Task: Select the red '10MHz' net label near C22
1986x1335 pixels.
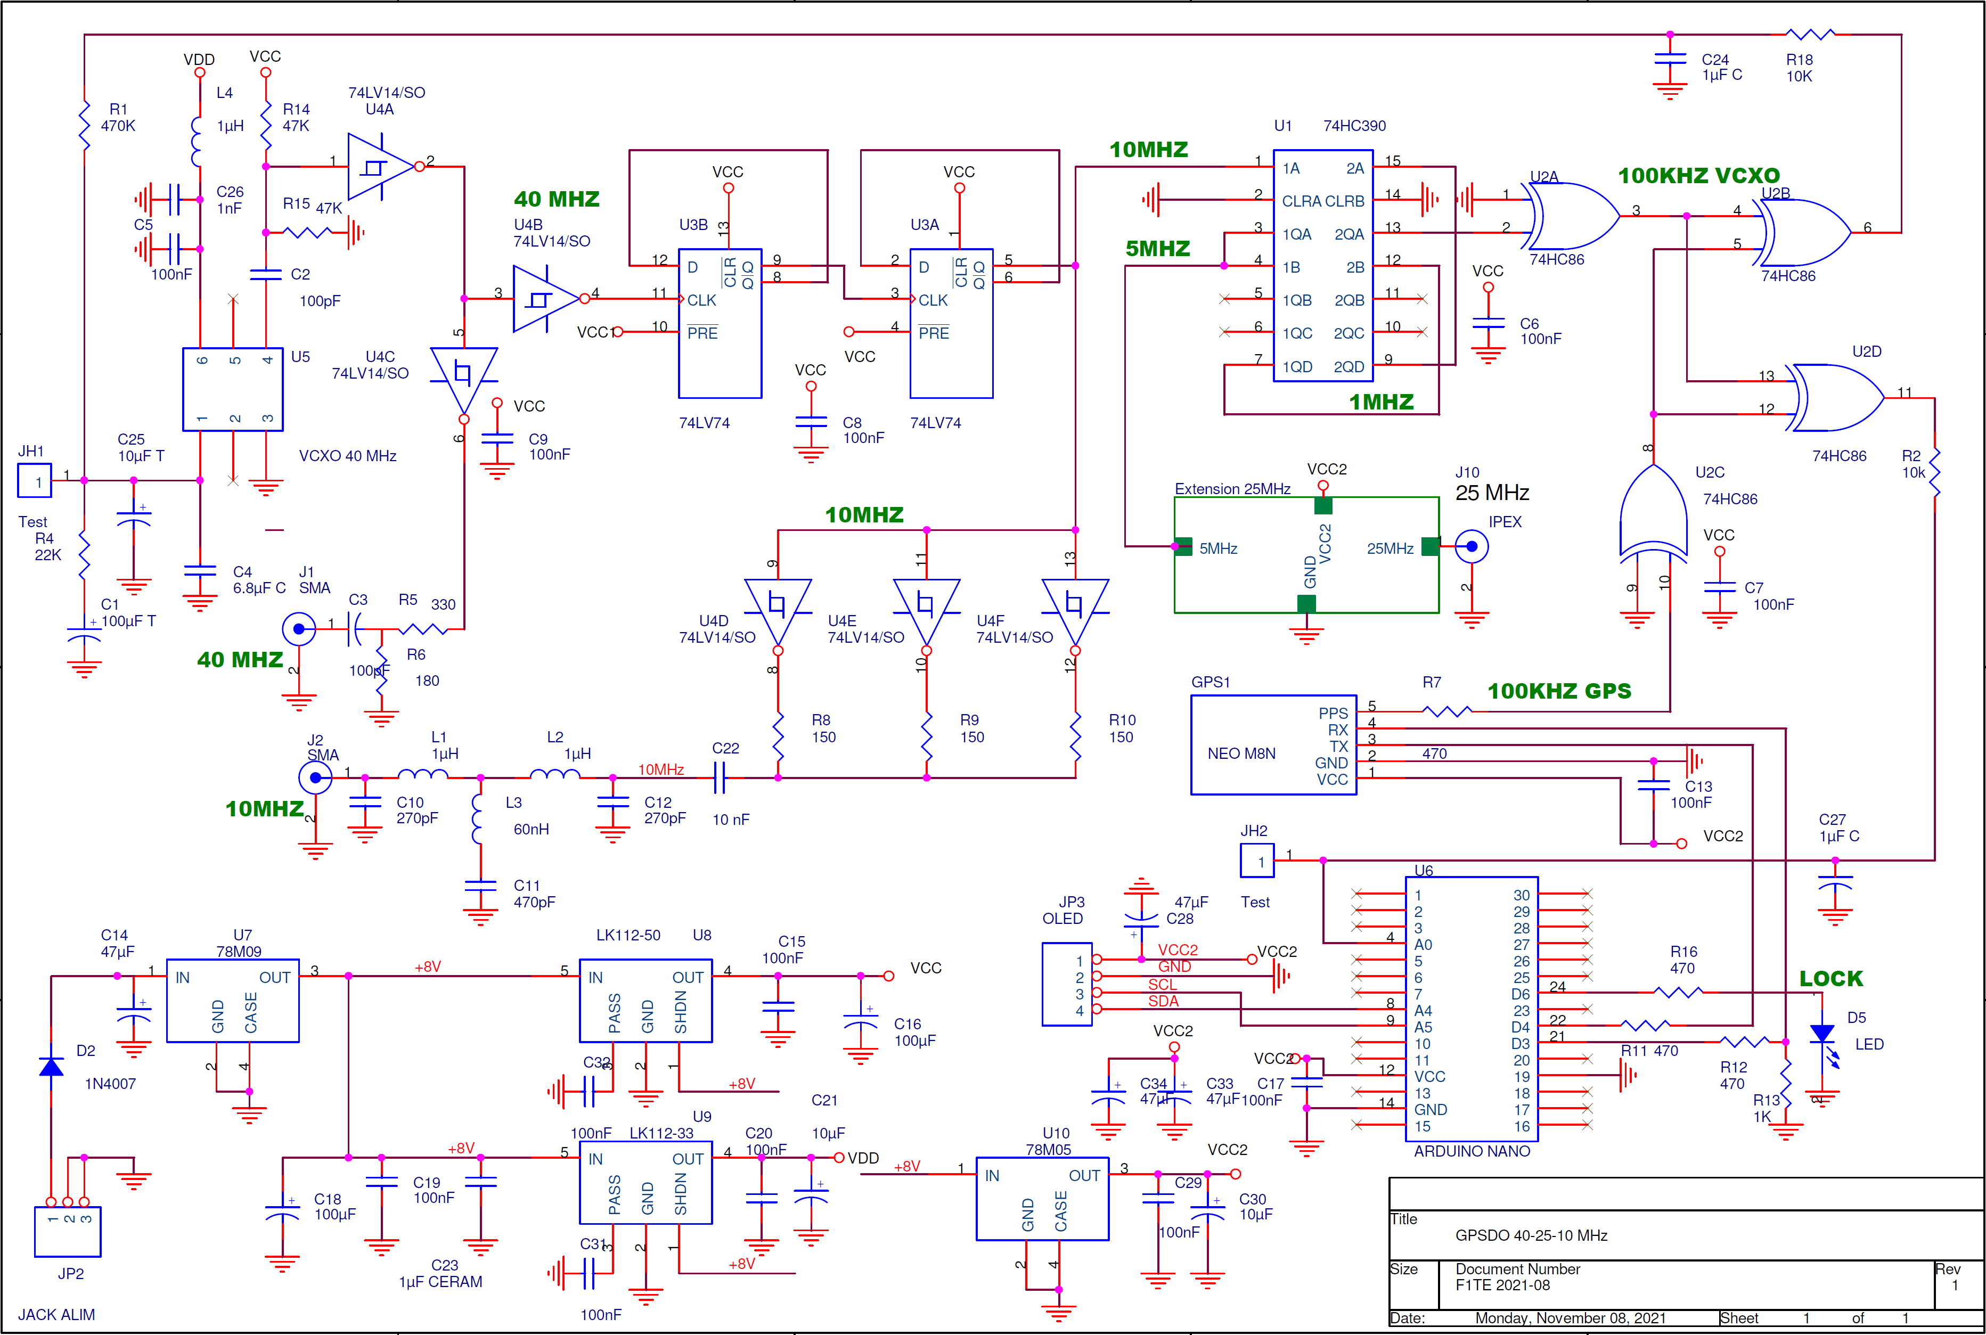Action: coord(660,769)
